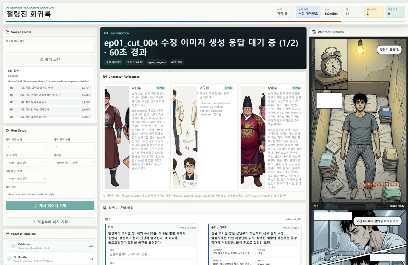Click the 강진우 character reference image
The height and width of the screenshot is (265, 408).
click(117, 137)
